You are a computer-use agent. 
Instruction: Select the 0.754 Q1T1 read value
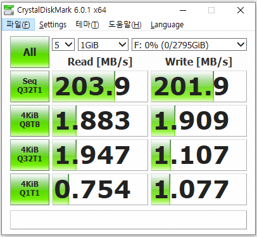tap(100, 189)
